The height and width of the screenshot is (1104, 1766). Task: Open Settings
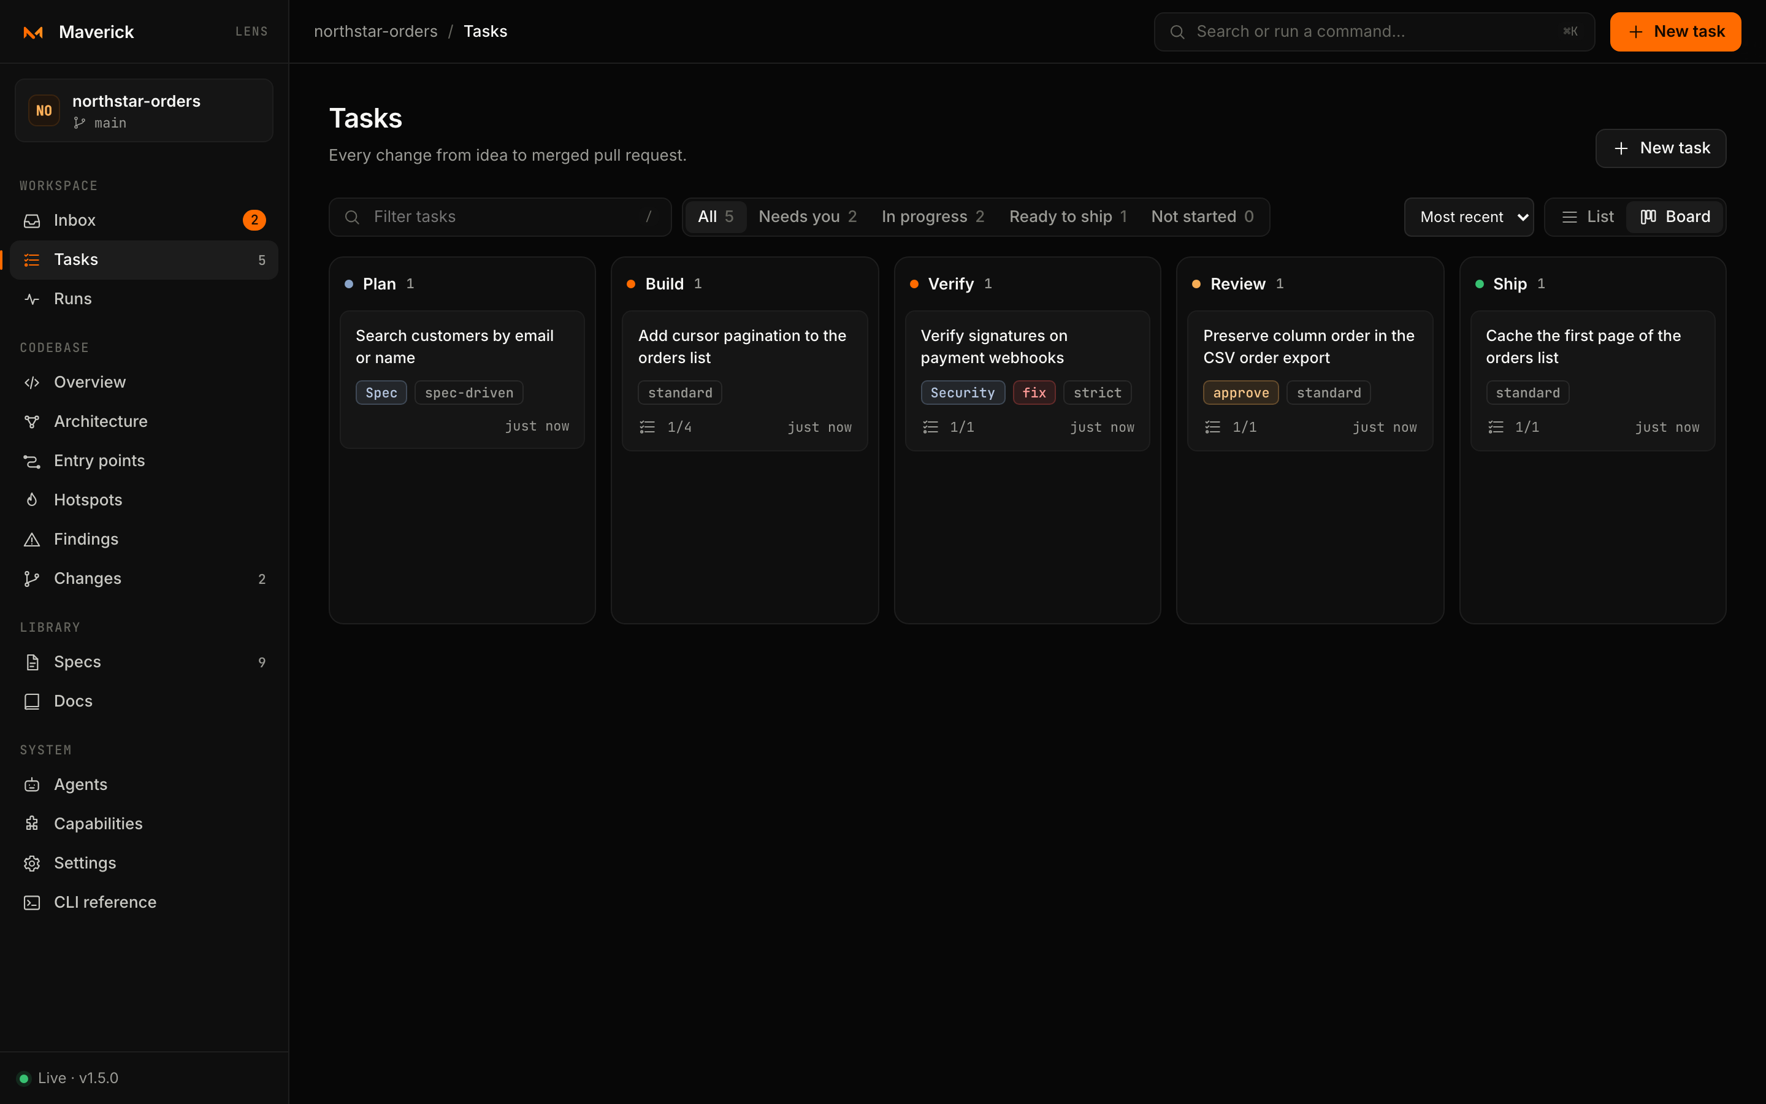143,864
